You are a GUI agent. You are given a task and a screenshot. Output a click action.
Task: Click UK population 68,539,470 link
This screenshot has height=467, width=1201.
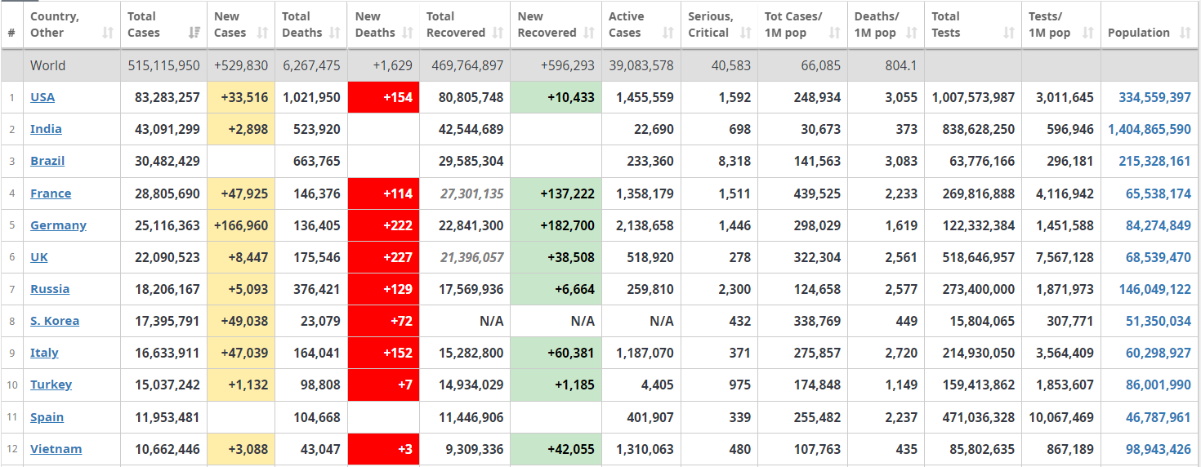click(1159, 257)
